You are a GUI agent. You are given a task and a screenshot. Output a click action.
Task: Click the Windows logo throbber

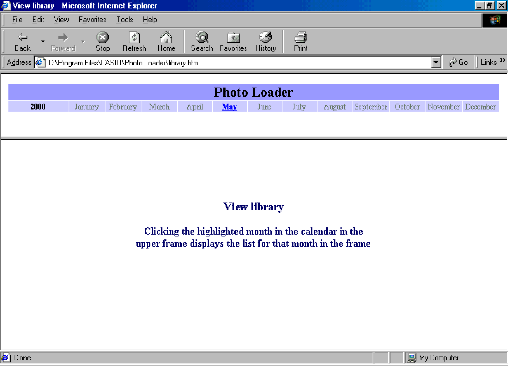(x=494, y=20)
